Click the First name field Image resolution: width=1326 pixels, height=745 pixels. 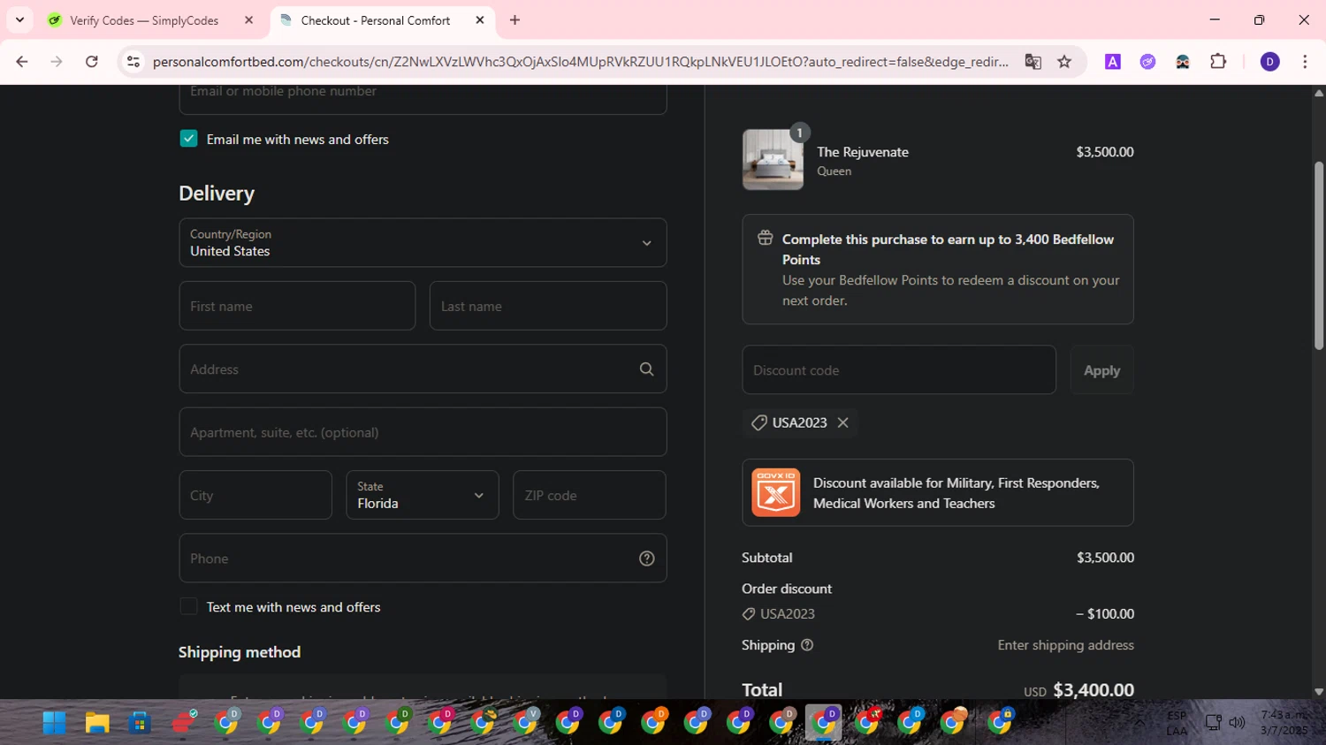(297, 306)
